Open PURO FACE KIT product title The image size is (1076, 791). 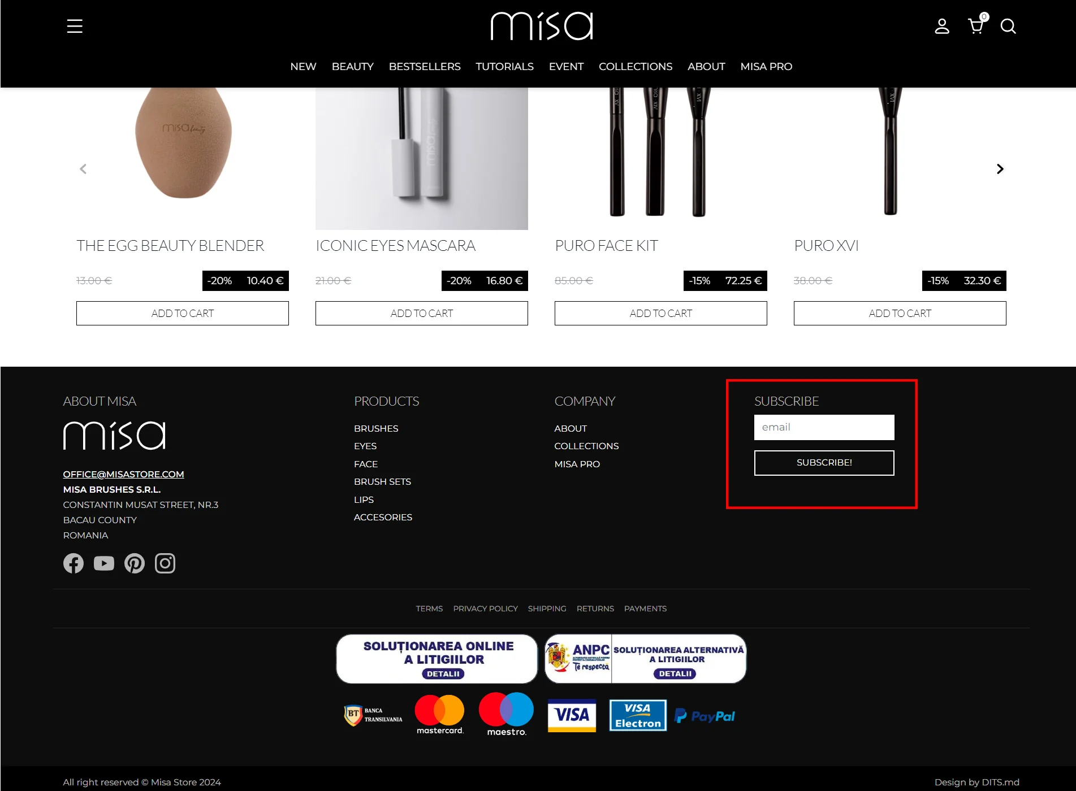point(607,246)
